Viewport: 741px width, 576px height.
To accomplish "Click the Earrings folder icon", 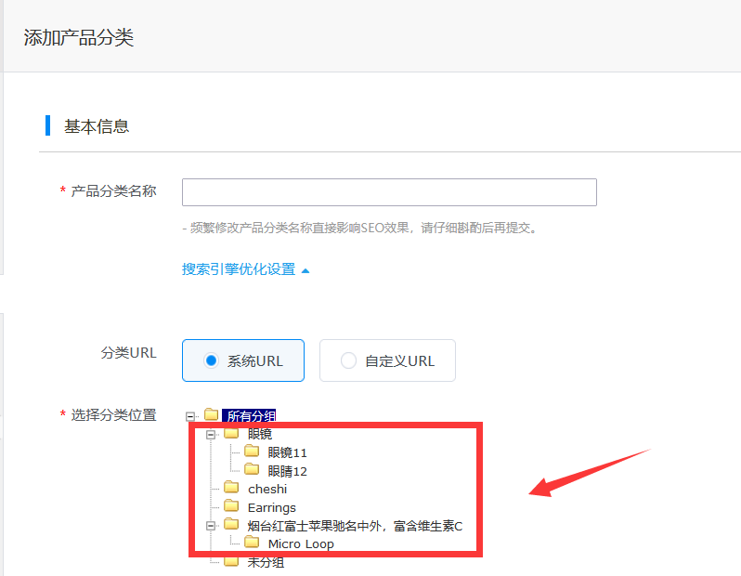I will (231, 507).
